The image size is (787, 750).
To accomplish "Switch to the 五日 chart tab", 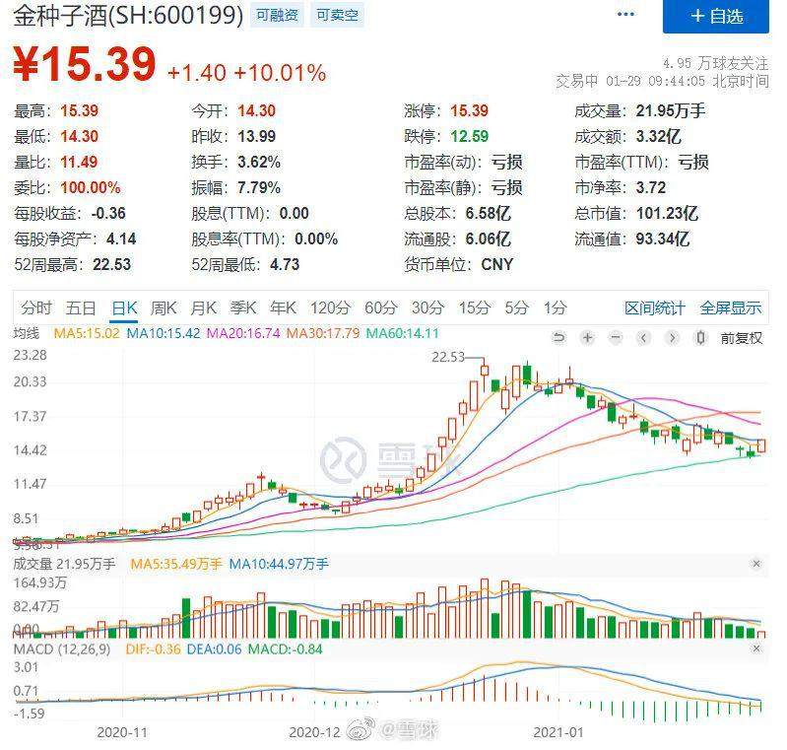I will coord(81,307).
